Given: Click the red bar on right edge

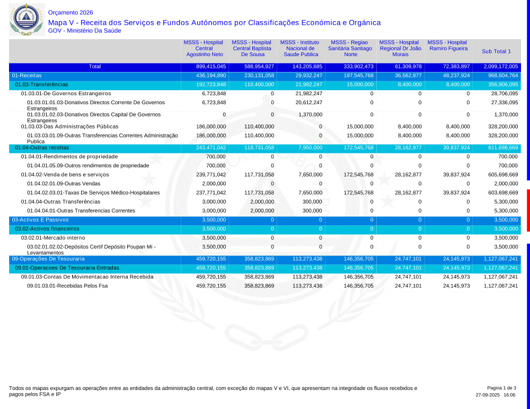Looking at the screenshot, I should [x=528, y=210].
